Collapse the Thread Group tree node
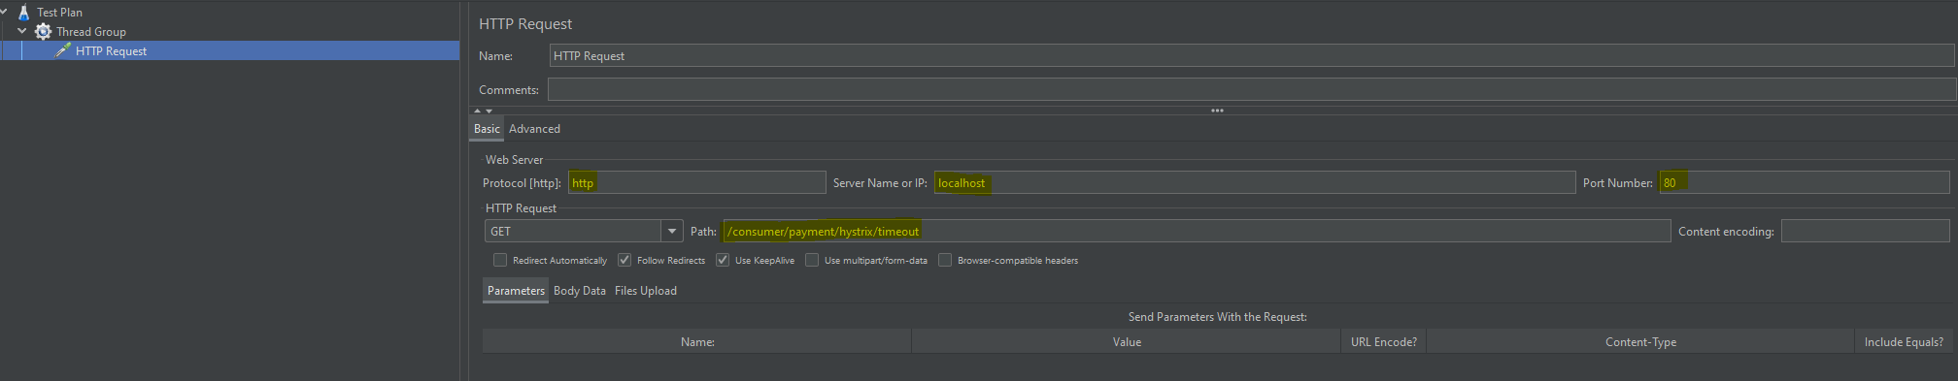Screen dimensions: 1958x381 22,31
